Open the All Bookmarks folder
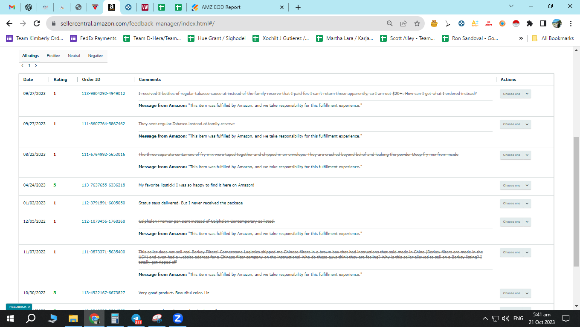The width and height of the screenshot is (580, 327). (x=553, y=38)
